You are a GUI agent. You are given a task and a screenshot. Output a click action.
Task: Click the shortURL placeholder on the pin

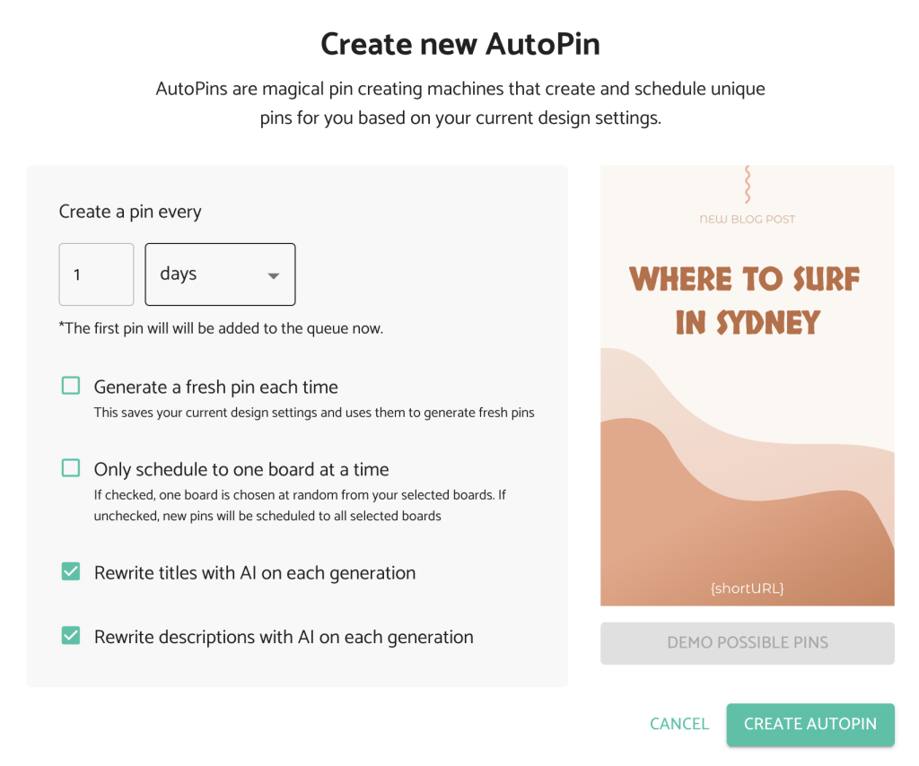point(748,588)
